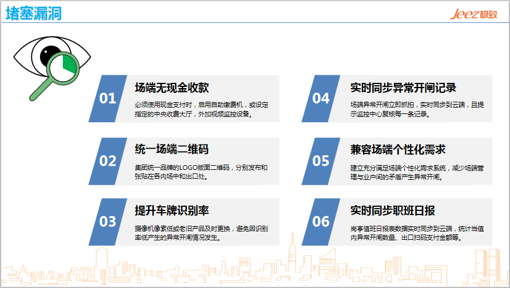Viewport: 510px width, 288px height.
Task: Click the blue 04 number badge
Action: (321, 99)
